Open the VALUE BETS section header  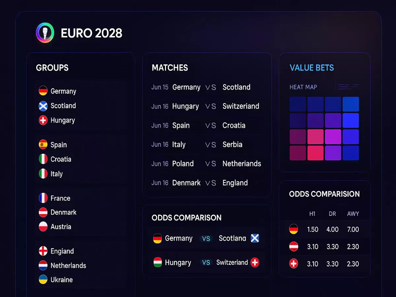[x=312, y=67]
